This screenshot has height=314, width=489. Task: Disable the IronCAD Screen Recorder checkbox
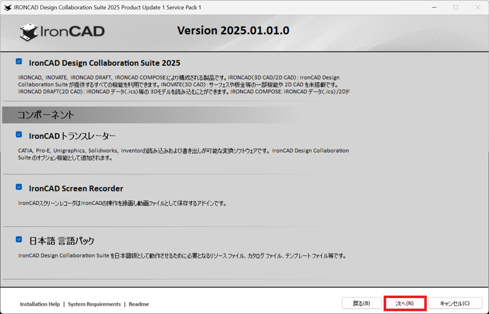[x=19, y=187]
